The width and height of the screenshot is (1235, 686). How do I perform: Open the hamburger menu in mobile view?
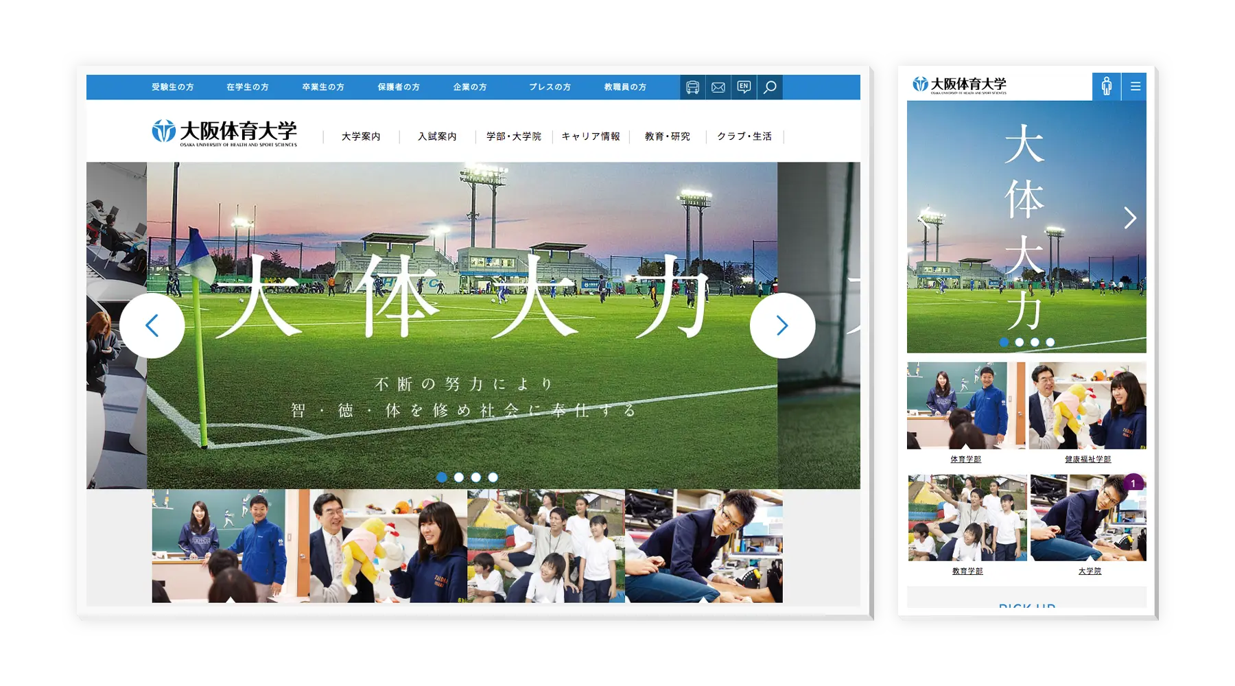coord(1135,86)
